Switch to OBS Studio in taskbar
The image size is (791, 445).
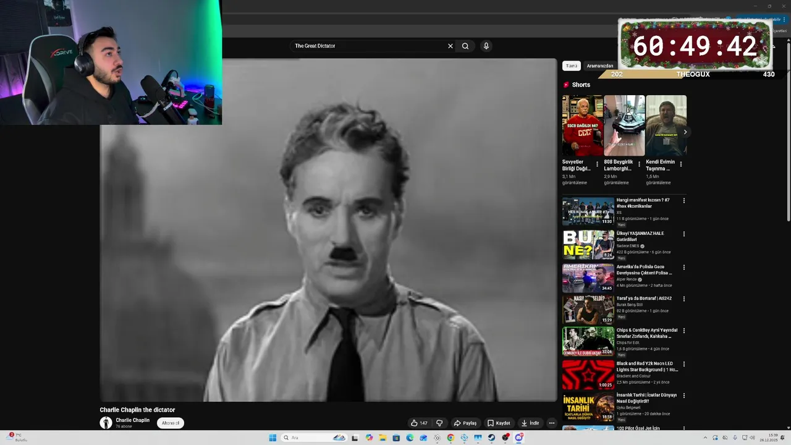pos(505,438)
